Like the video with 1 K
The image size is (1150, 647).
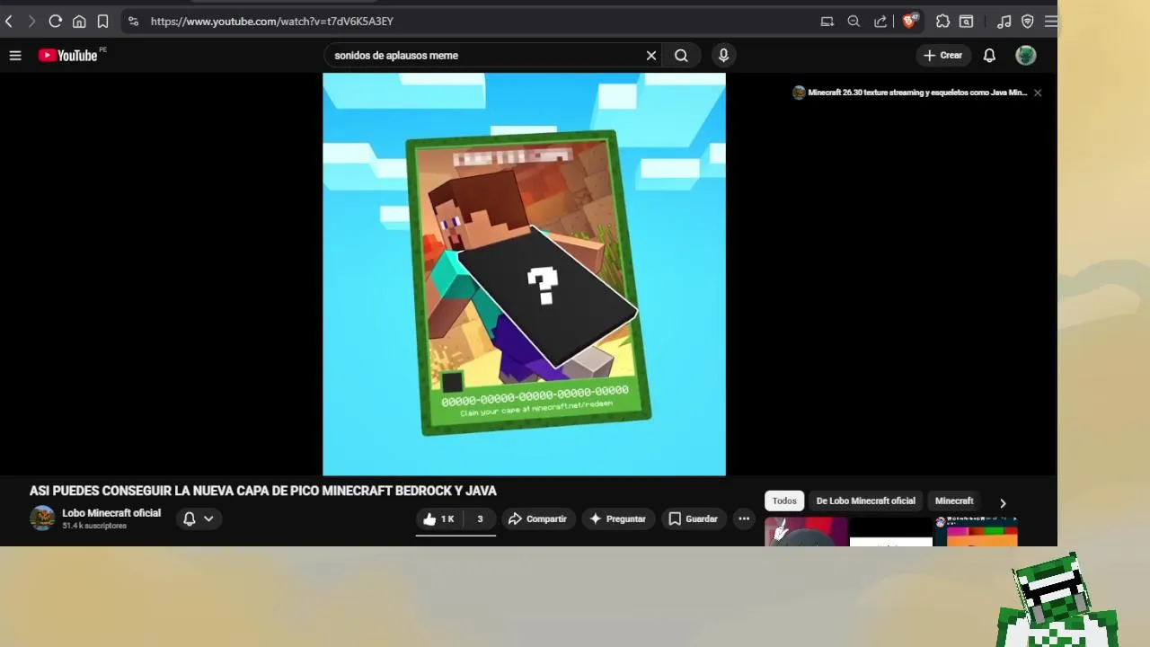pyautogui.click(x=439, y=518)
